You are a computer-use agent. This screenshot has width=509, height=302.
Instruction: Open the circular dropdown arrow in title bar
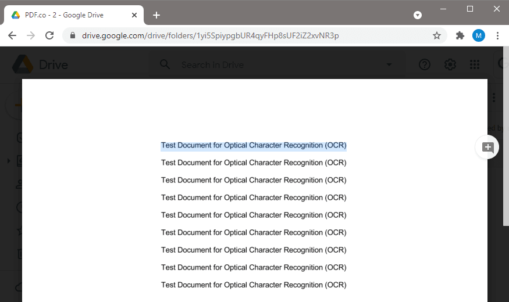(418, 15)
